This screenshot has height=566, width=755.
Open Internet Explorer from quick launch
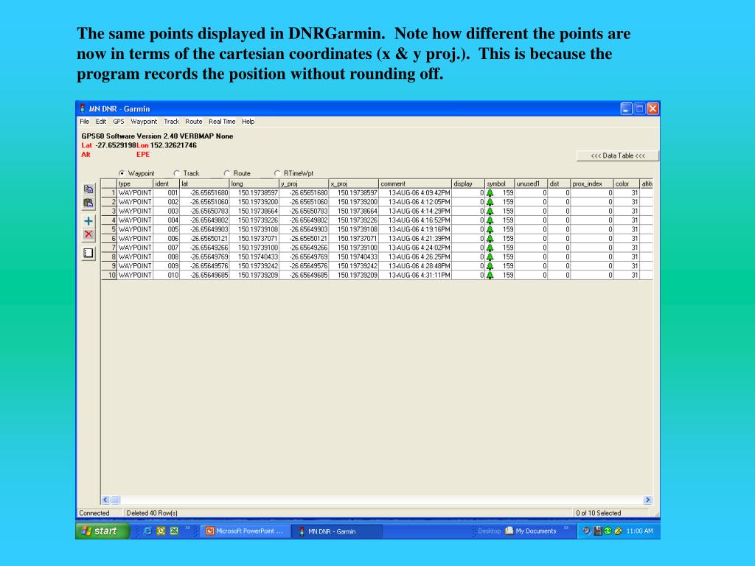(x=147, y=531)
